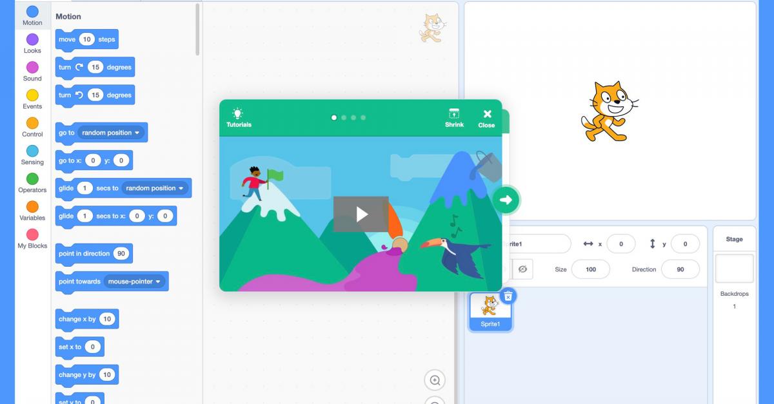Click the sprite x position field

click(621, 244)
